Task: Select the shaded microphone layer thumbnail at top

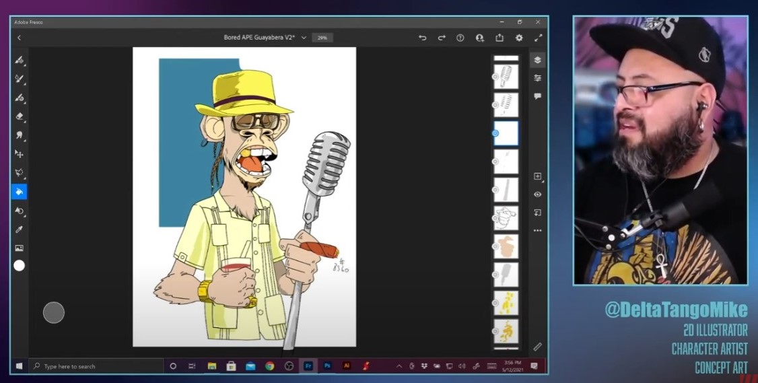Action: click(506, 77)
